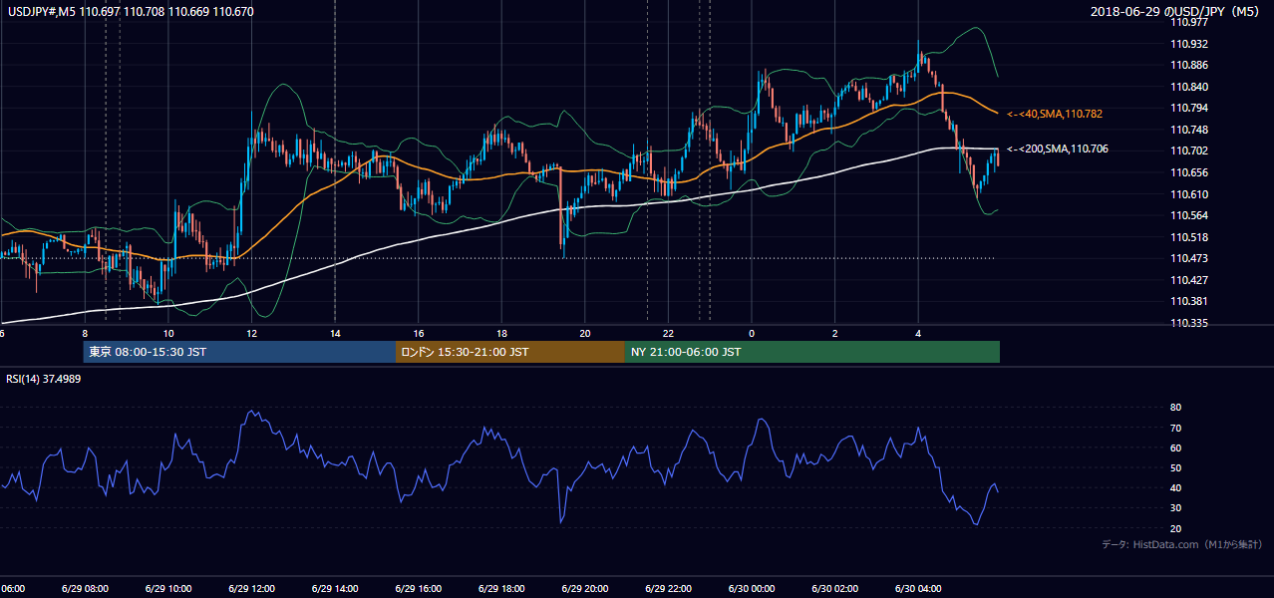Select the RSI(14) 37.4989 indicator label
1274x598 pixels.
click(43, 379)
